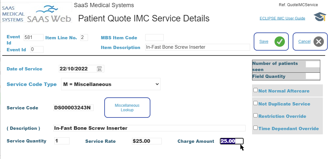The width and height of the screenshot is (331, 159).
Task: Check the Restriction Override box
Action: (x=255, y=116)
